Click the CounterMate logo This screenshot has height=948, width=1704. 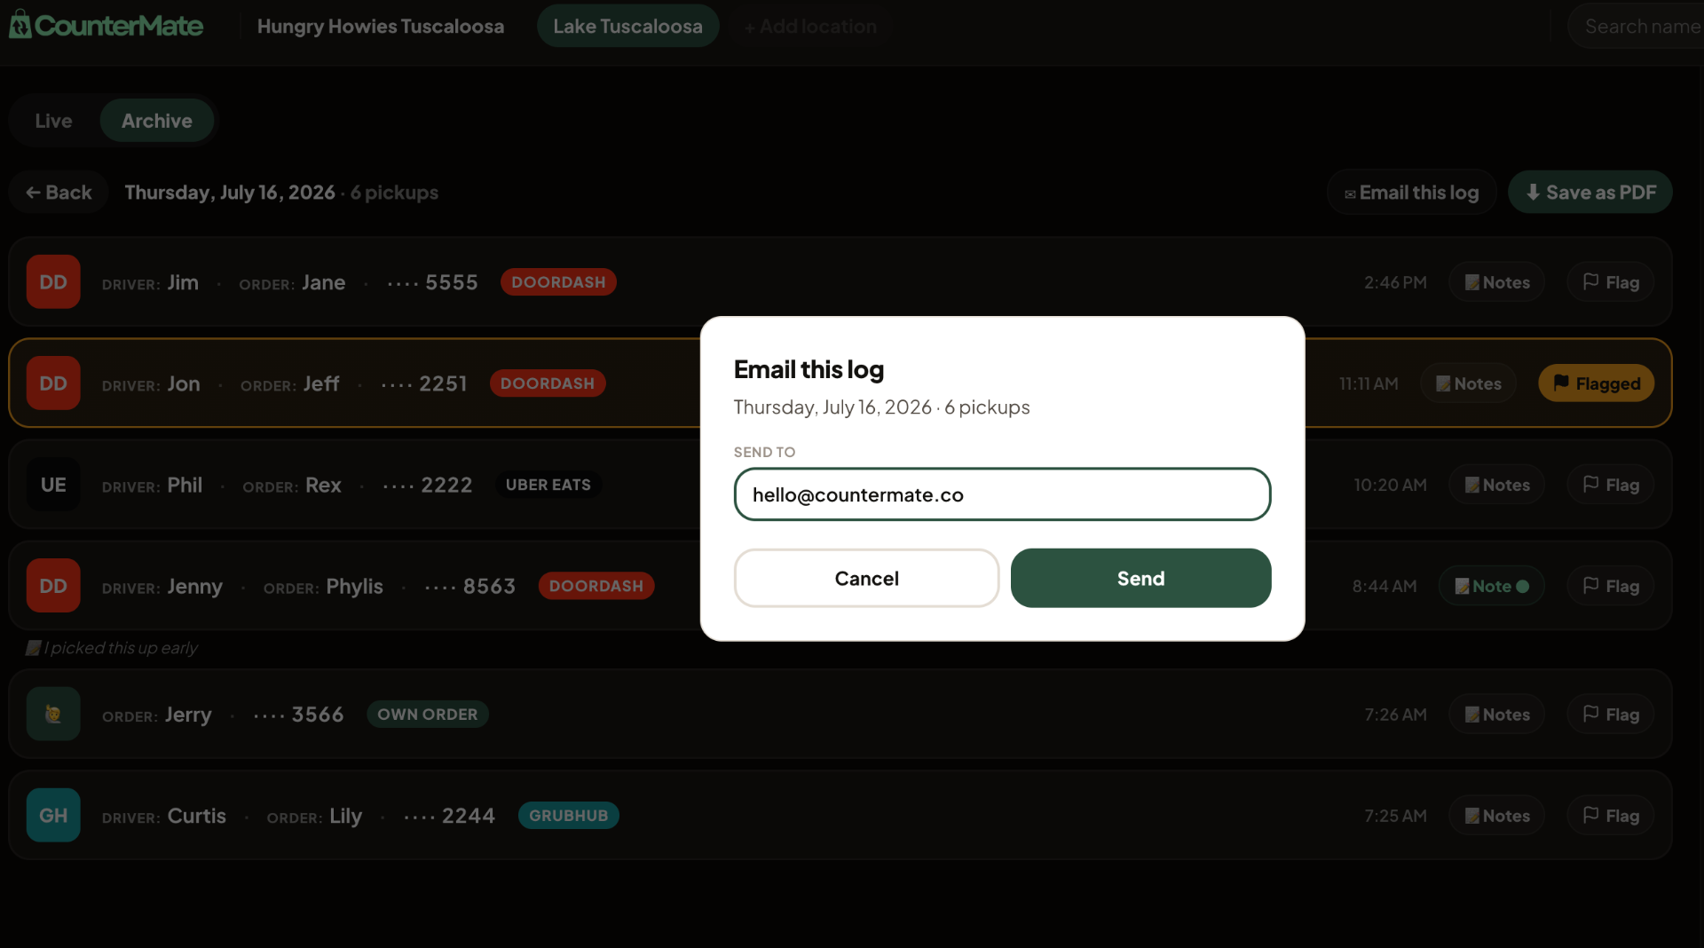106,26
